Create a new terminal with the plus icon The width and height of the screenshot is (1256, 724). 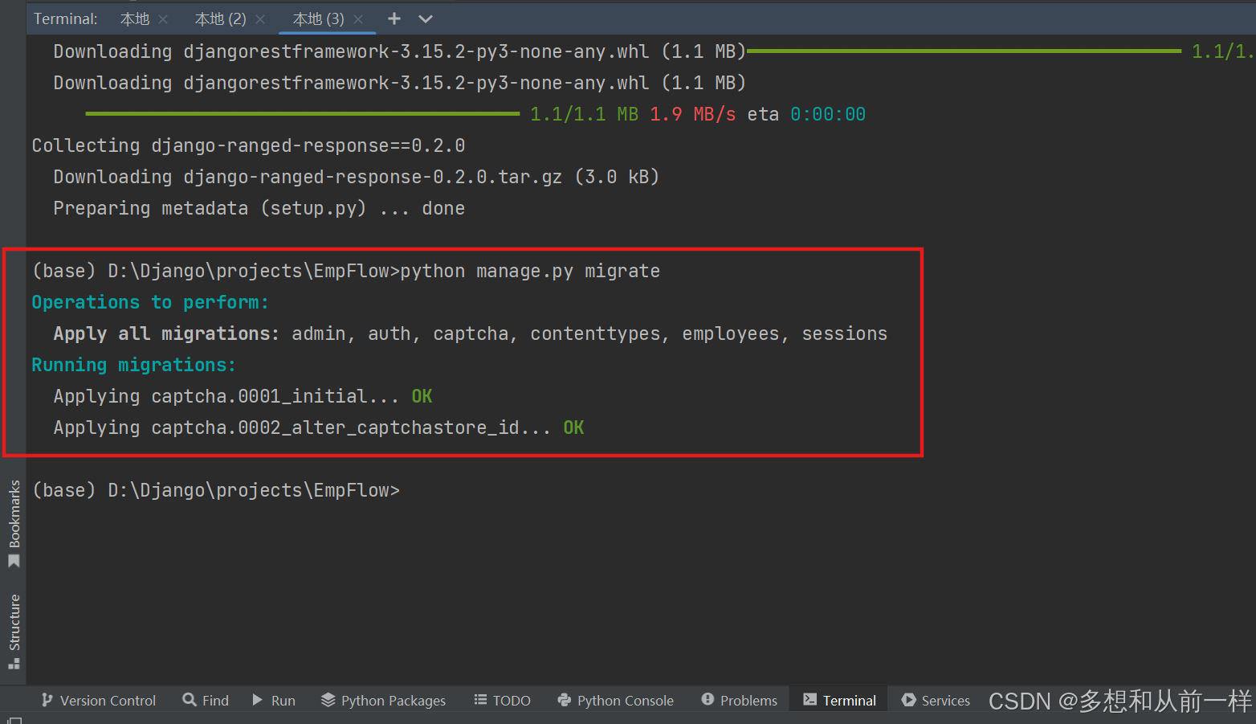394,18
